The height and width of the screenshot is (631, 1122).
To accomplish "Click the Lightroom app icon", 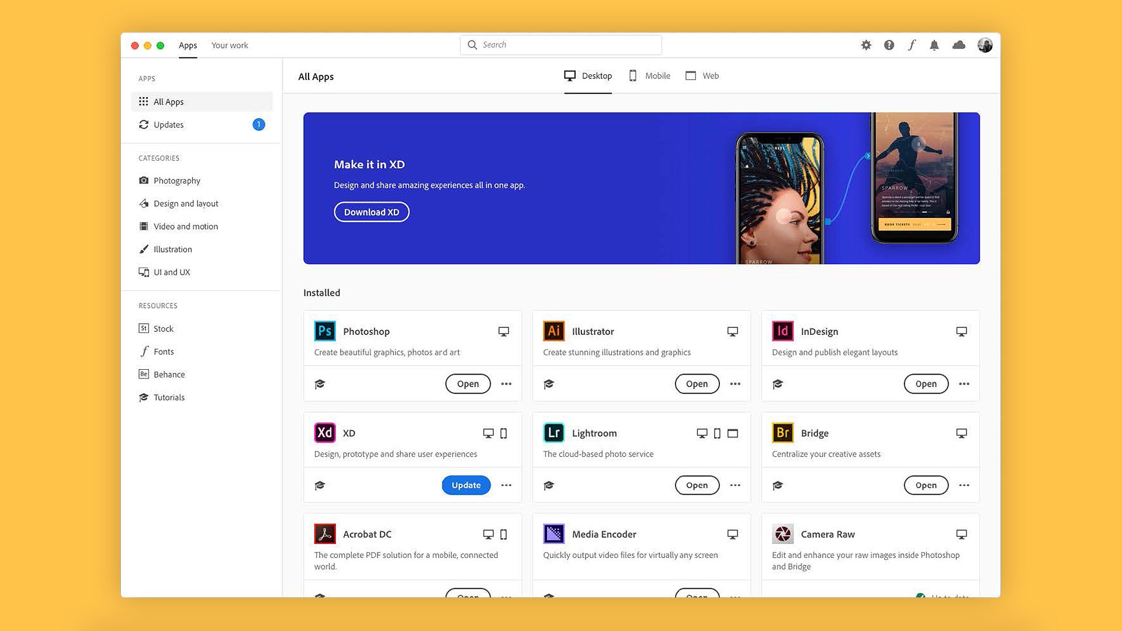I will [553, 432].
